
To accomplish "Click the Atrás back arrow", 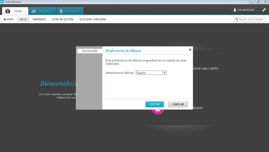I will (4, 20).
